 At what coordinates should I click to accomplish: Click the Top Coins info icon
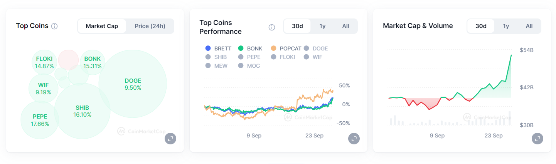54,26
